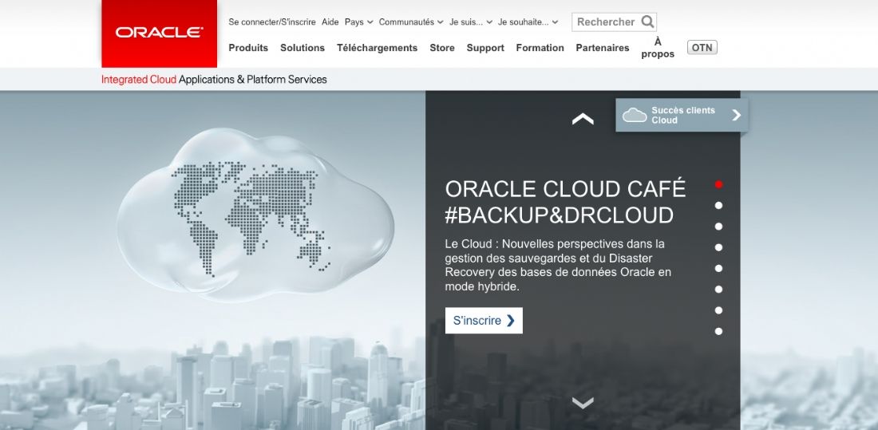Open the Support menu
The height and width of the screenshot is (430, 878).
[485, 48]
